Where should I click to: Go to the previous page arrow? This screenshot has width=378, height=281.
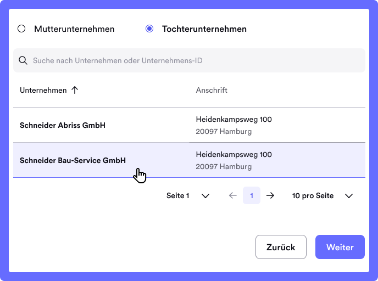click(x=232, y=195)
